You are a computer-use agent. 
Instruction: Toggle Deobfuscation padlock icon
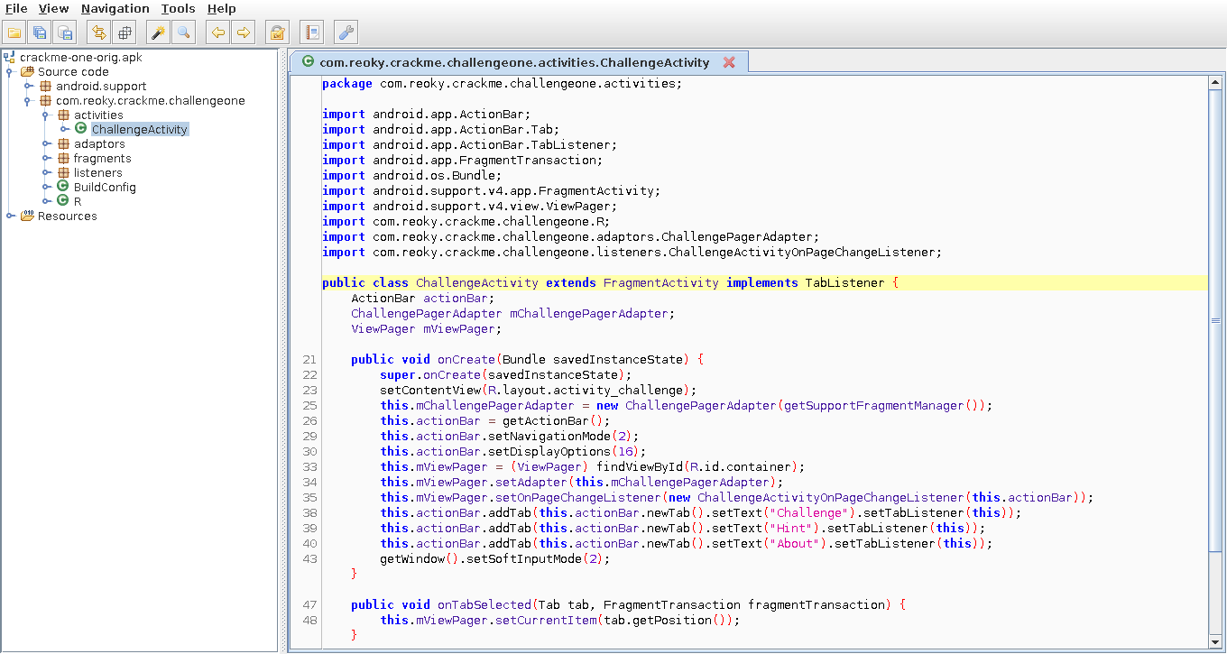click(277, 33)
